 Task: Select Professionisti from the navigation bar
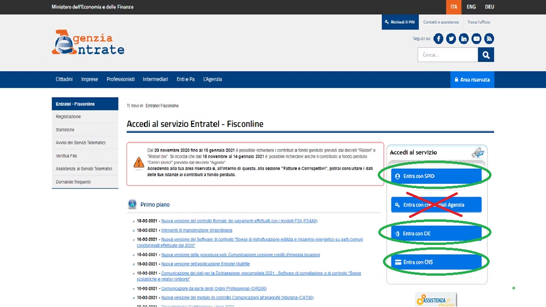(120, 79)
